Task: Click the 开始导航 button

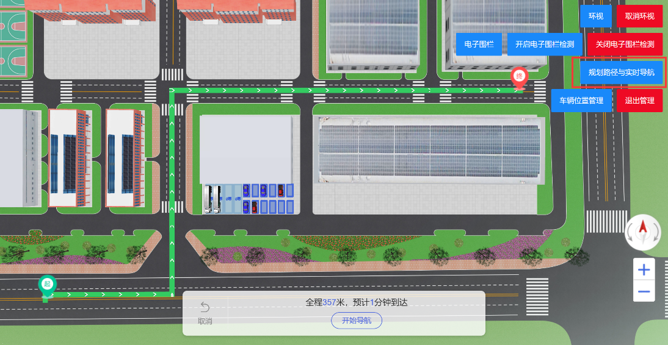Action: point(357,321)
